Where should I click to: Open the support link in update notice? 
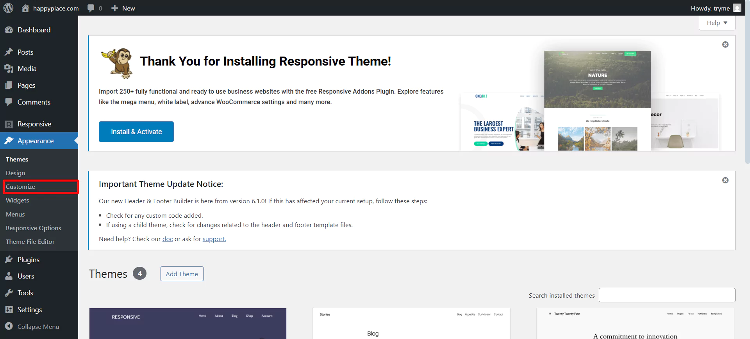click(214, 239)
